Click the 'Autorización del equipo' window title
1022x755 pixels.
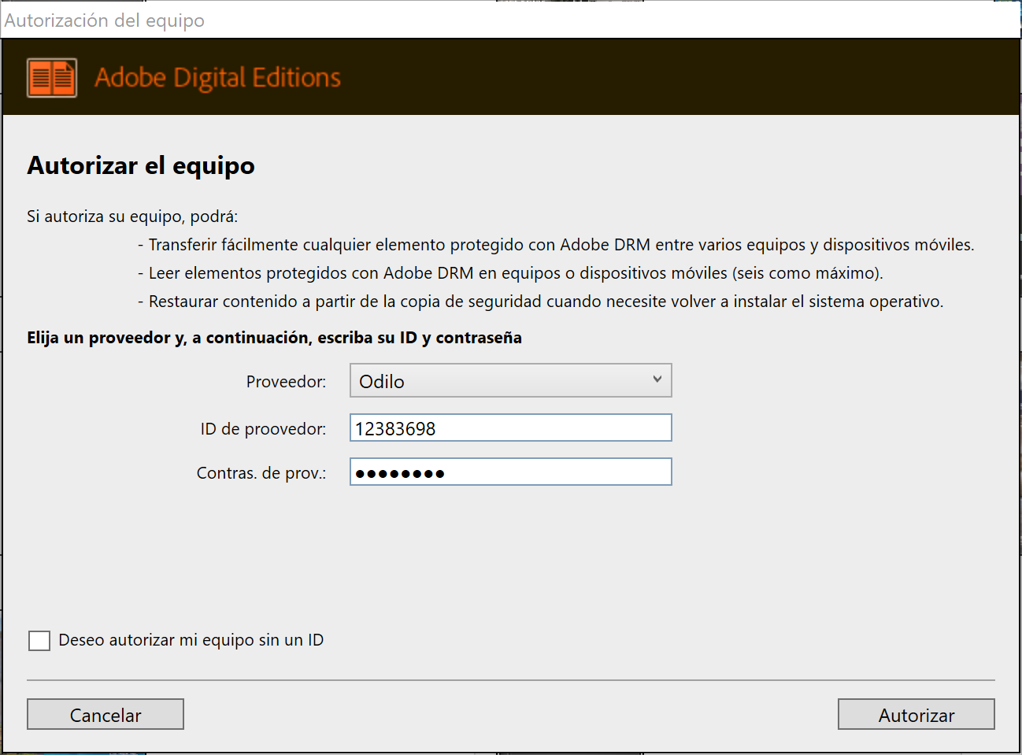105,20
